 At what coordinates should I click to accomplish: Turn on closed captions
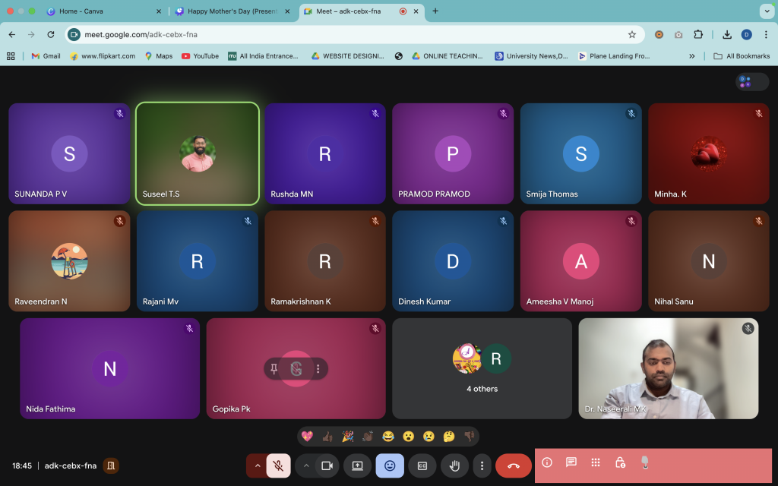[x=422, y=465]
